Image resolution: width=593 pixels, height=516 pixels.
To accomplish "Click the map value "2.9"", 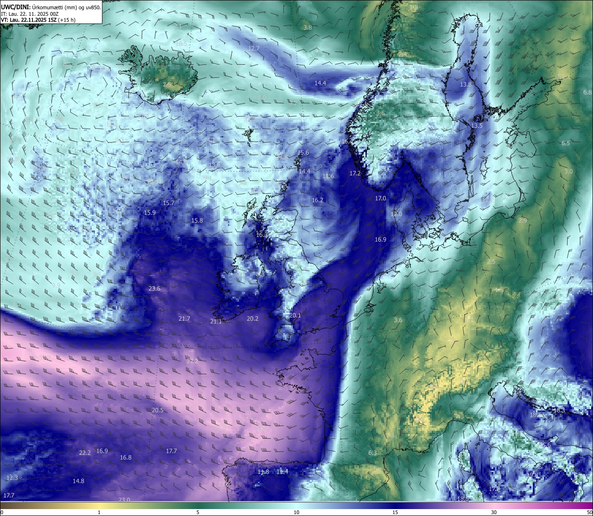I will pyautogui.click(x=523, y=220).
